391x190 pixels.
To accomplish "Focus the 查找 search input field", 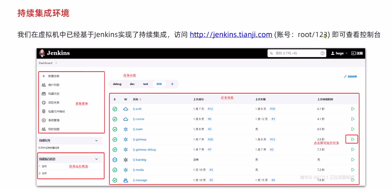I will click(297, 53).
